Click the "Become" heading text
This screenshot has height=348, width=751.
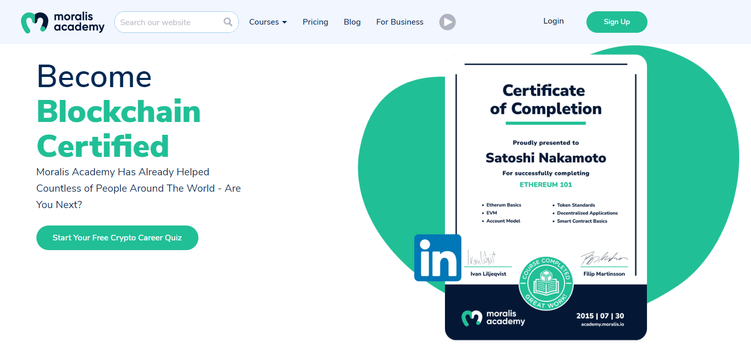coord(94,76)
